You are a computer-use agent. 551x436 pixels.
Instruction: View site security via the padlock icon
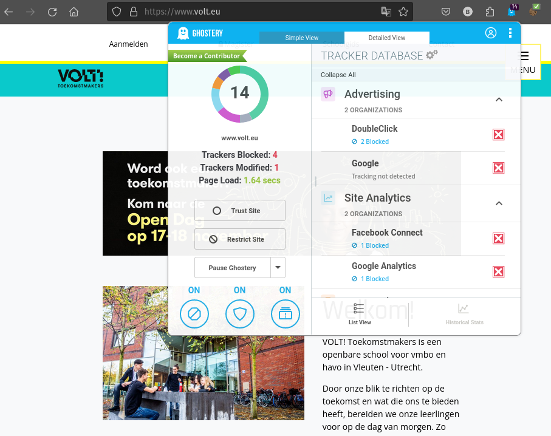tap(134, 12)
